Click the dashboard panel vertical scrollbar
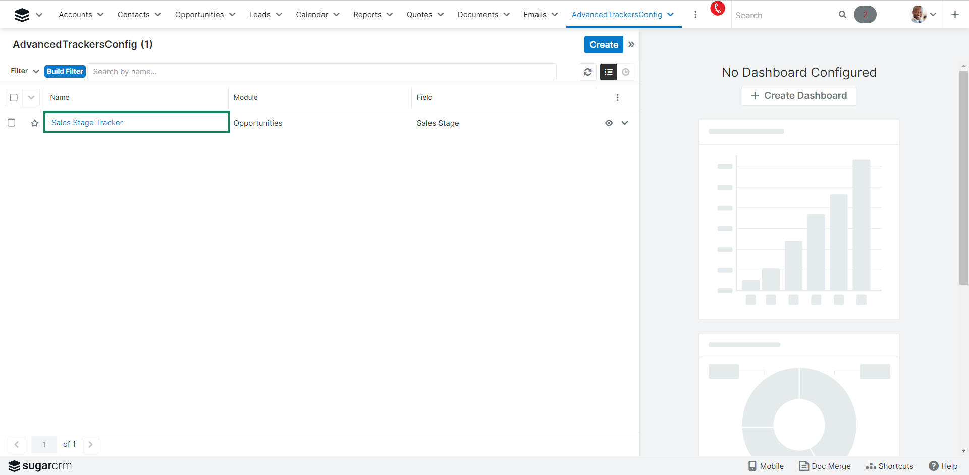The image size is (969, 475). [x=963, y=176]
